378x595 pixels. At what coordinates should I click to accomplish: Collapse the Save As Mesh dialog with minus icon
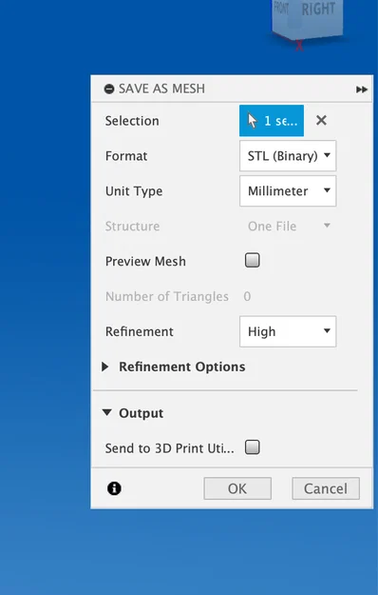point(109,89)
